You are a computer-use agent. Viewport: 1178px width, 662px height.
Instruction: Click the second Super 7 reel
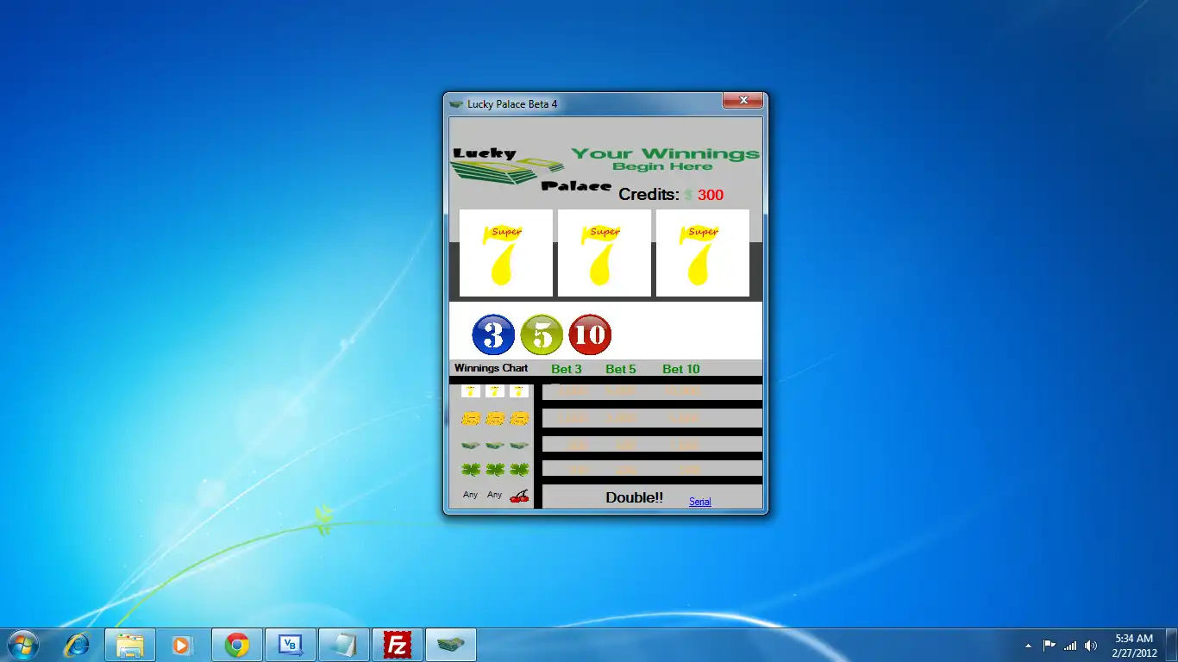pos(605,253)
